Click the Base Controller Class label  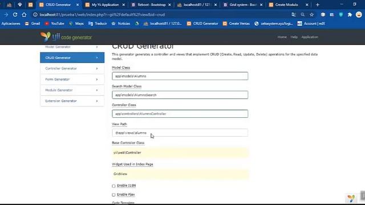pos(128,143)
